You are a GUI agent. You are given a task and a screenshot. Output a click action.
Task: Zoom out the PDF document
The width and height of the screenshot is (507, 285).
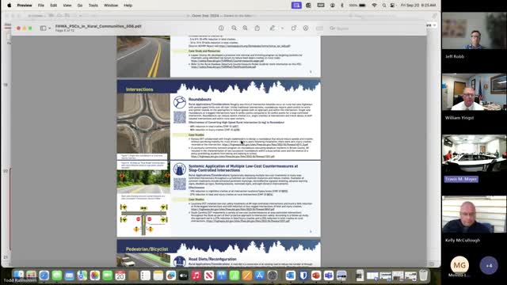pos(234,28)
